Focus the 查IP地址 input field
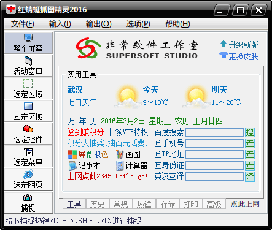 [215, 155]
